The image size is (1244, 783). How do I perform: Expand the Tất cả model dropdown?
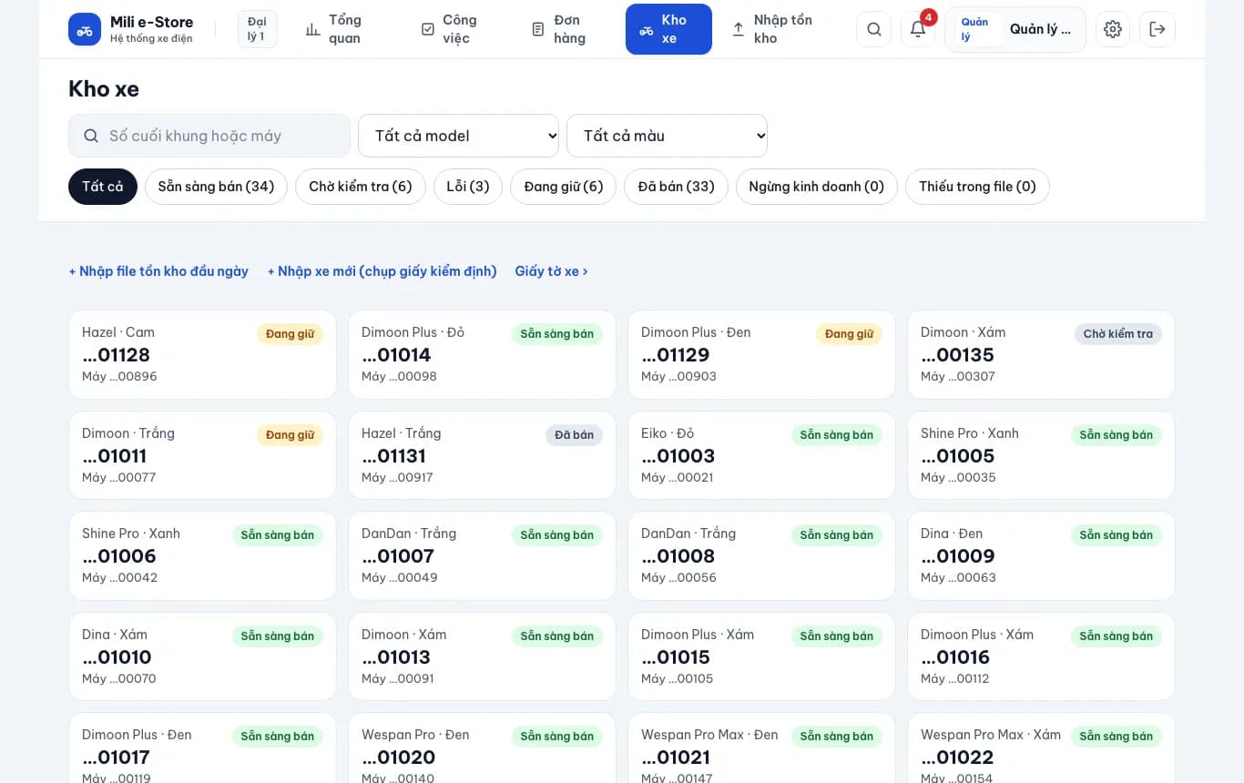point(458,136)
